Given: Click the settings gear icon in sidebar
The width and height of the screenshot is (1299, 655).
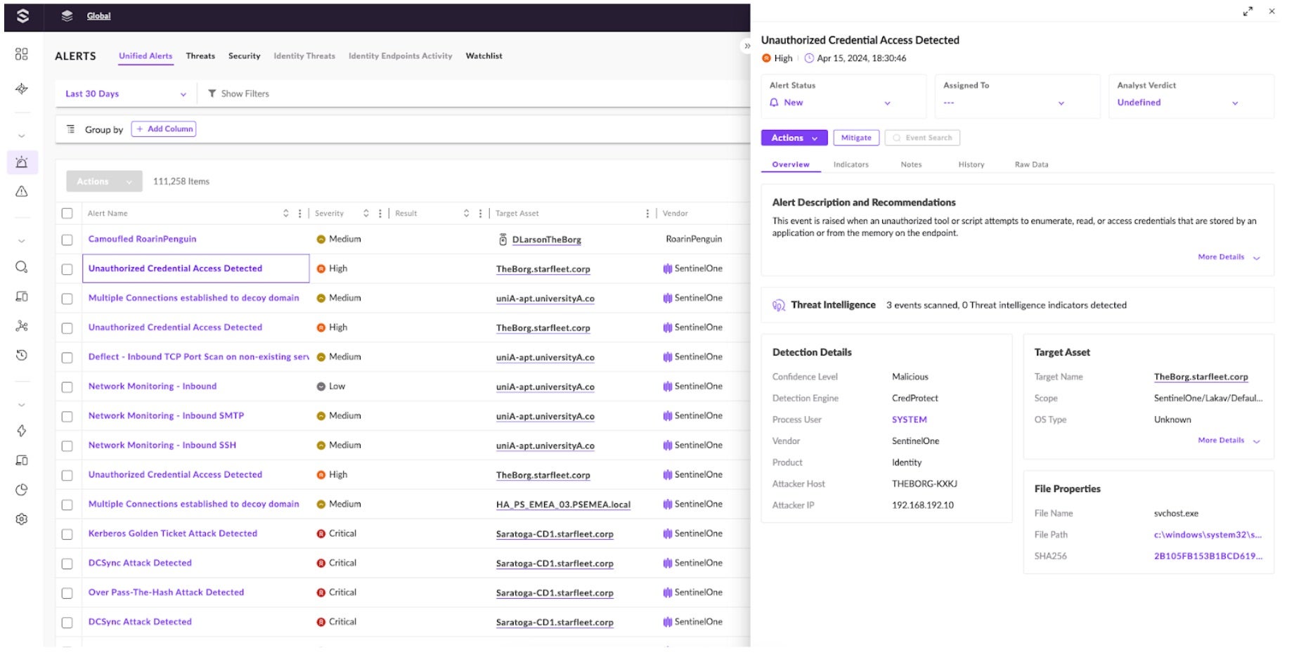Looking at the screenshot, I should [x=22, y=519].
